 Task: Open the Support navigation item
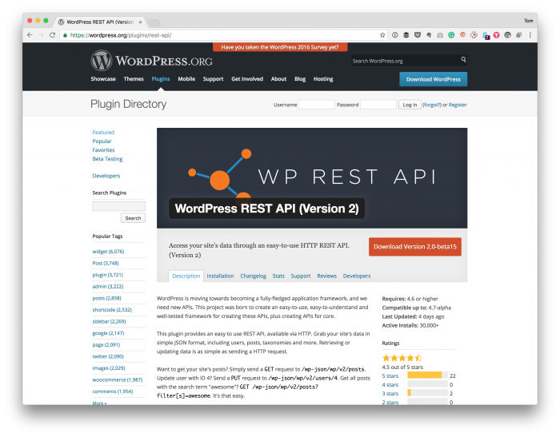point(214,79)
